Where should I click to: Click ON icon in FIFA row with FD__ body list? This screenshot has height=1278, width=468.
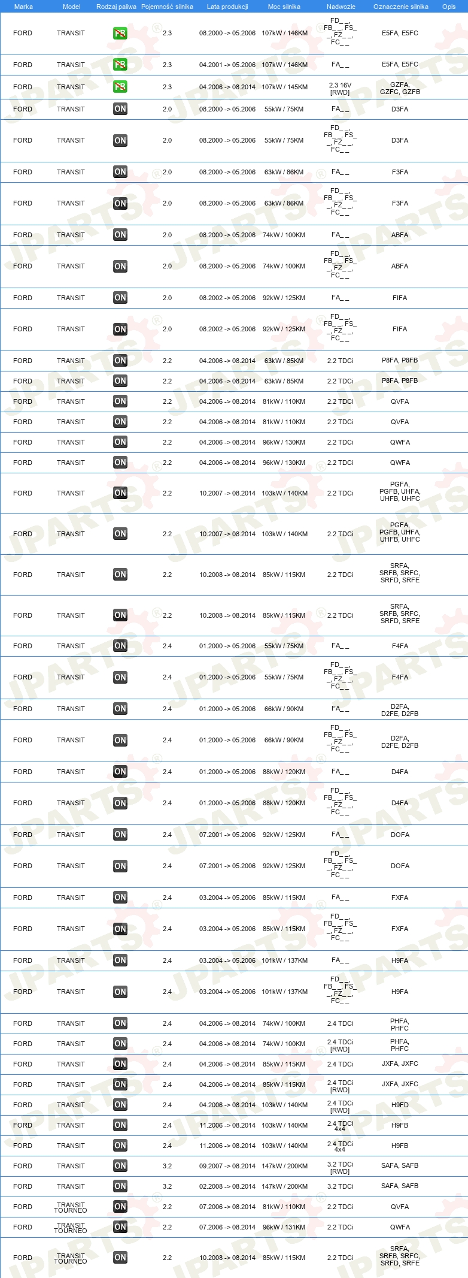coord(120,330)
